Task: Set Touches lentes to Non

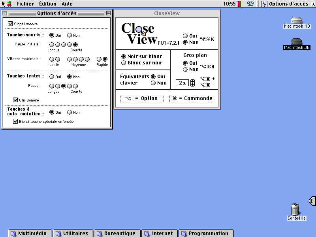Action: (x=70, y=77)
